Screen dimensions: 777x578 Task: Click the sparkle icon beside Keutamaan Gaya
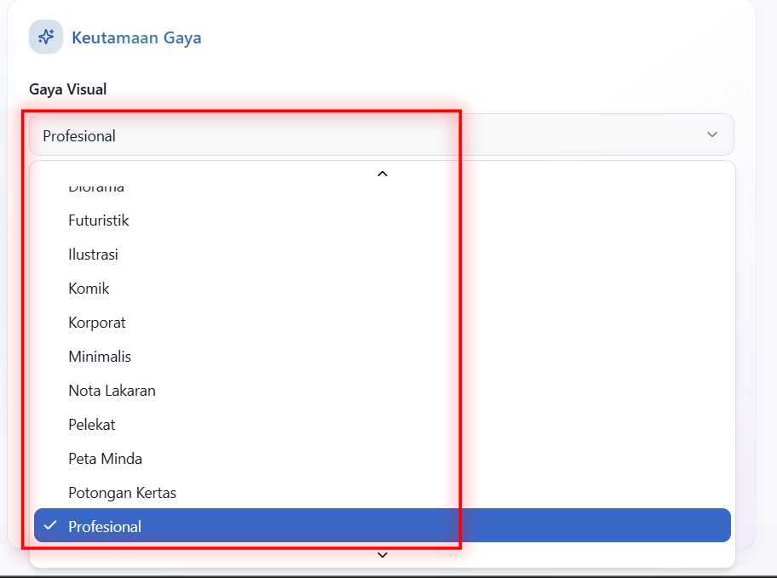click(46, 37)
